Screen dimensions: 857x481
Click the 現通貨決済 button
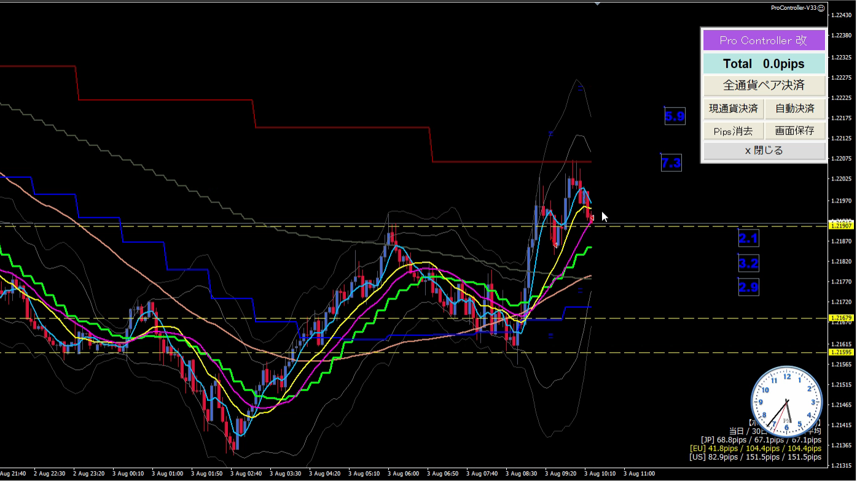coord(734,109)
